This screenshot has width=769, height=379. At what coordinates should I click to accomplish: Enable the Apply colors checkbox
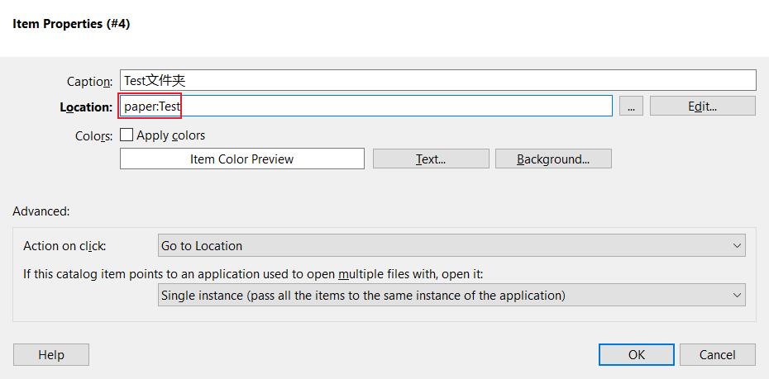127,135
